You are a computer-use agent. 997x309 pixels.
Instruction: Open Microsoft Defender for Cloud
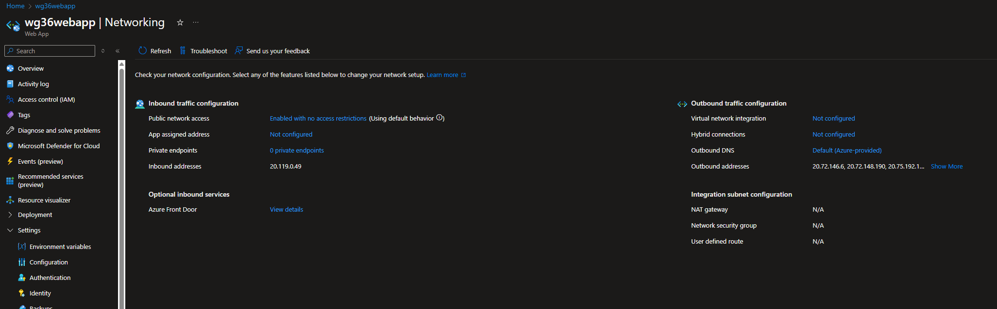[x=58, y=146]
